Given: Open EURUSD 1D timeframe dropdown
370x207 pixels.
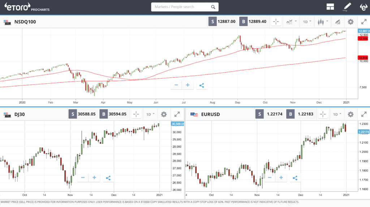Looking at the screenshot, I should click(337, 114).
